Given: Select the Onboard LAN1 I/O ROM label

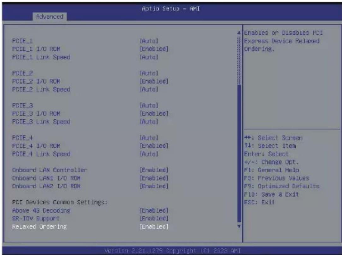Looking at the screenshot, I should point(46,178).
